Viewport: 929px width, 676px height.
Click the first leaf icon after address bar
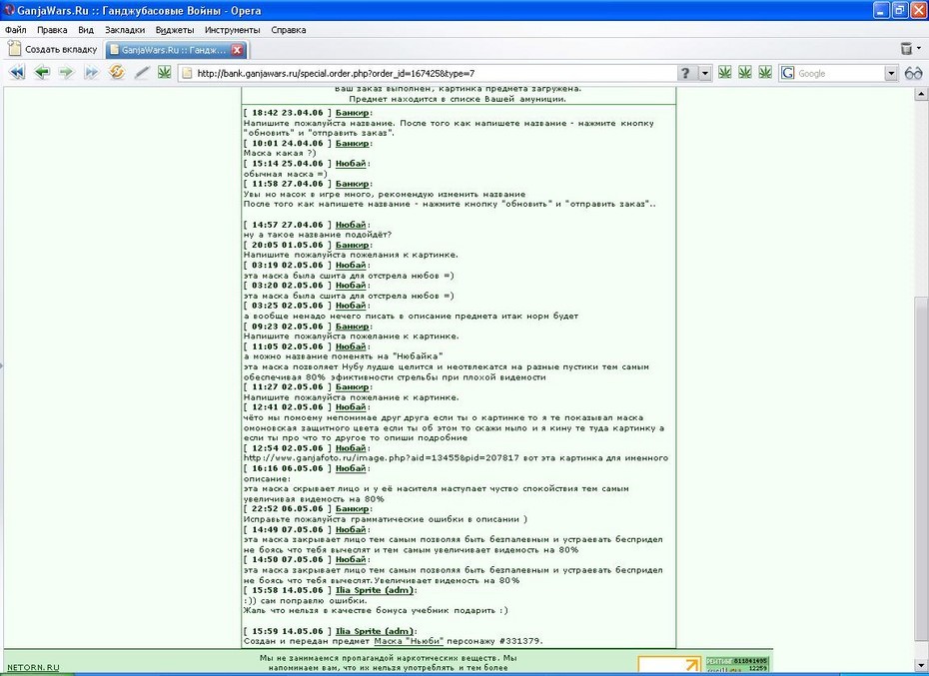724,72
